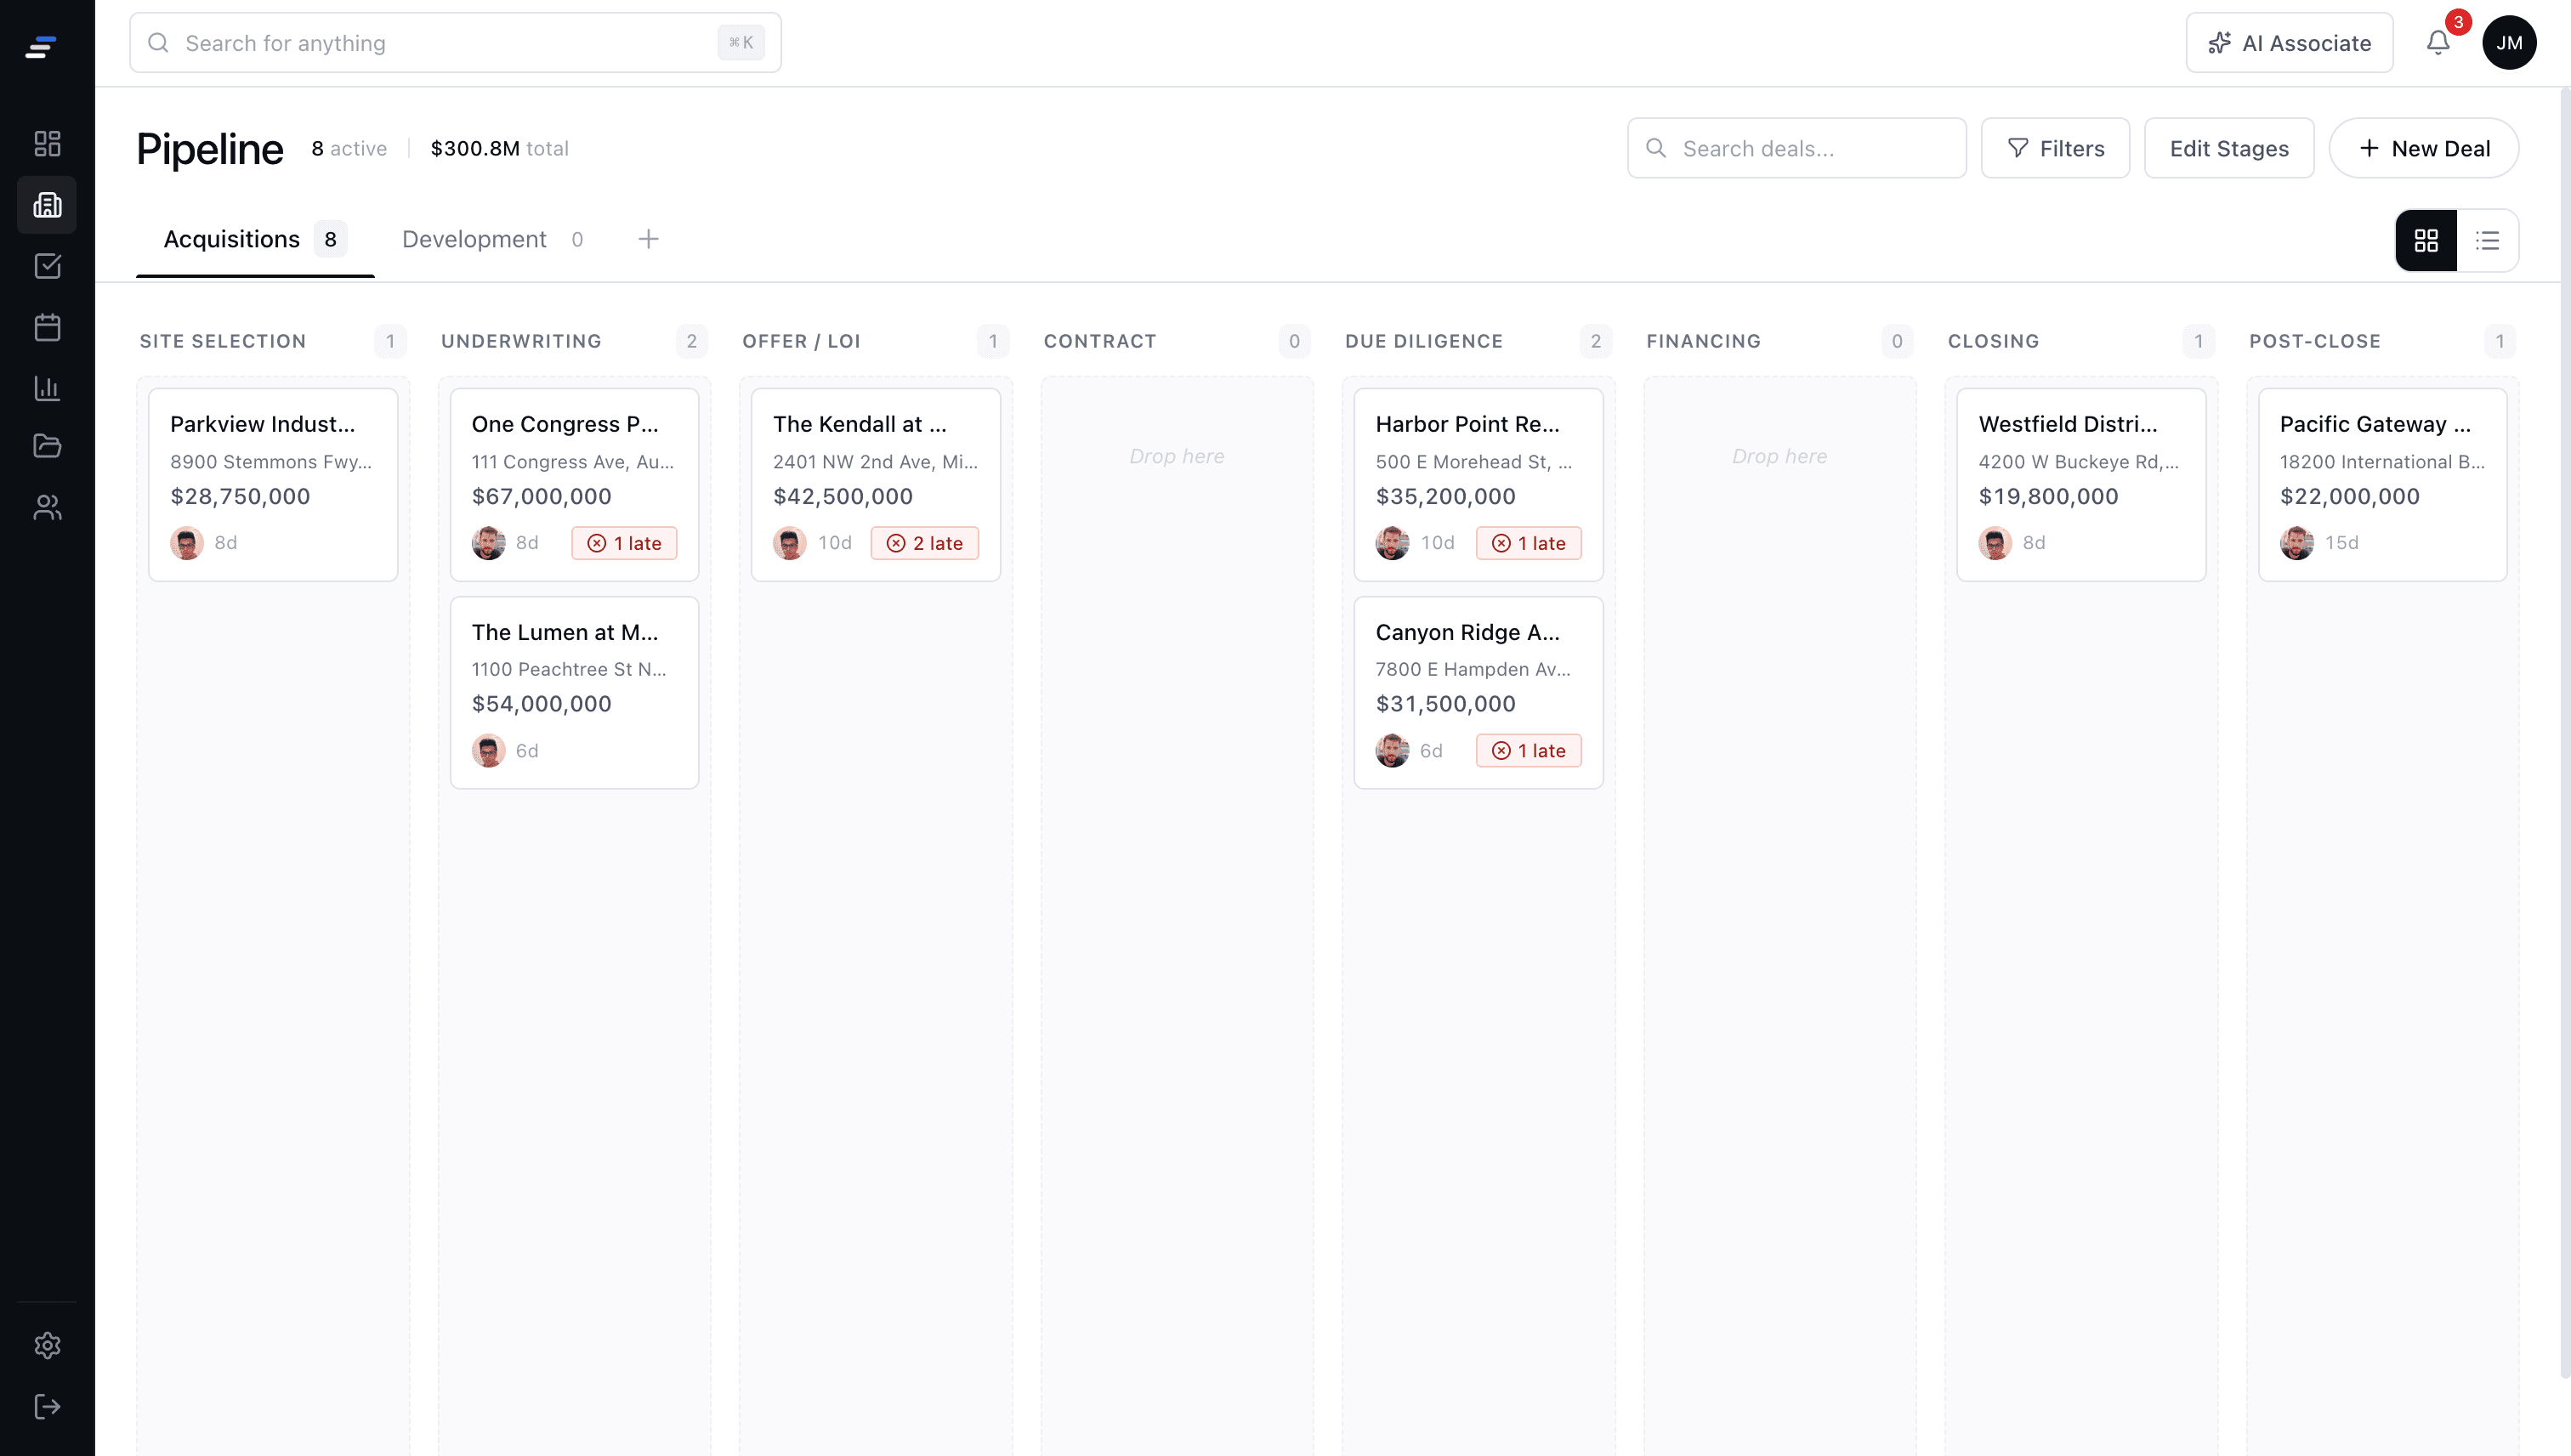
Task: Click the Search deals input field
Action: click(1796, 148)
